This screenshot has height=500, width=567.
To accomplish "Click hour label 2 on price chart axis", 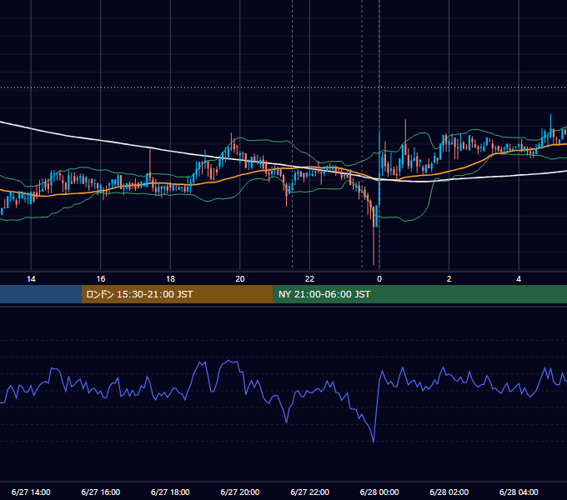I will 449,279.
